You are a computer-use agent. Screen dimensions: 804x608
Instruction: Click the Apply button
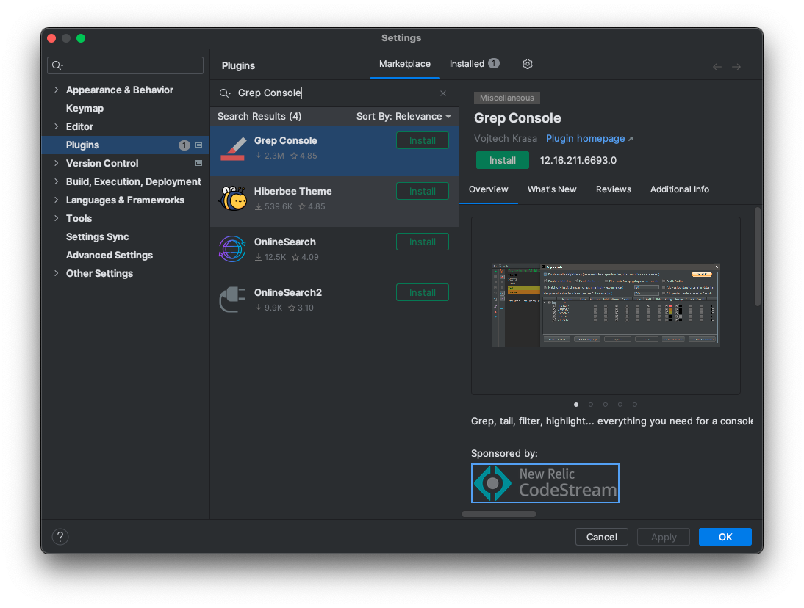[664, 537]
